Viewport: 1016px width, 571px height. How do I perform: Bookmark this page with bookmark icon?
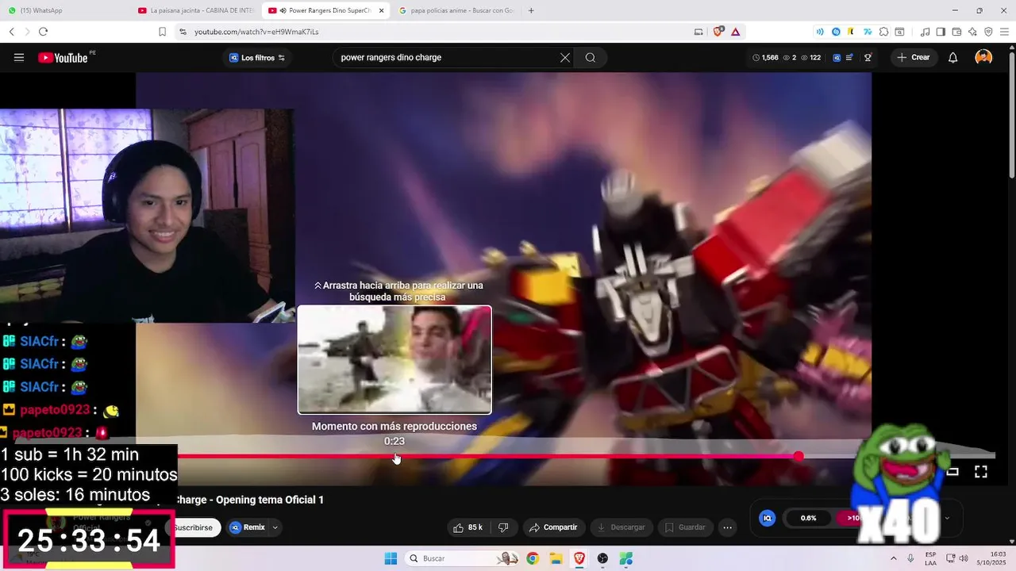pyautogui.click(x=162, y=32)
